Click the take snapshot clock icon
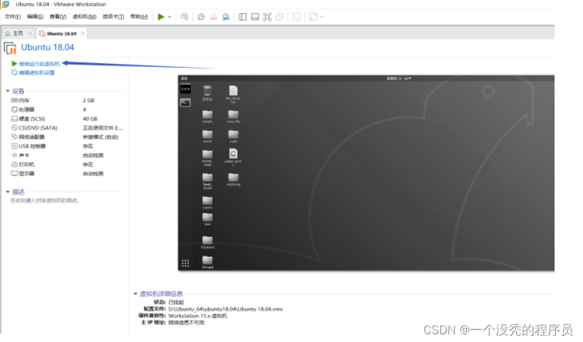583x342 pixels. coord(201,17)
